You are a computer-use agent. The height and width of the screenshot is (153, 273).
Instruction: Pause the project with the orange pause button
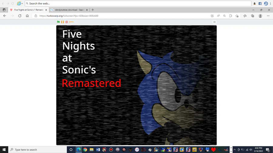pos(62,22)
